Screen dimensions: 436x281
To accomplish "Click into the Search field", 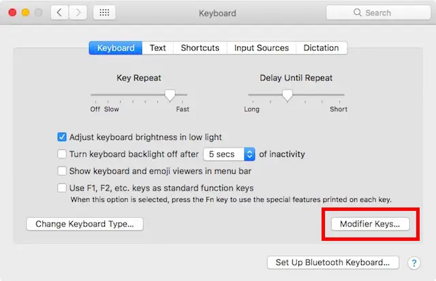I will tap(378, 12).
